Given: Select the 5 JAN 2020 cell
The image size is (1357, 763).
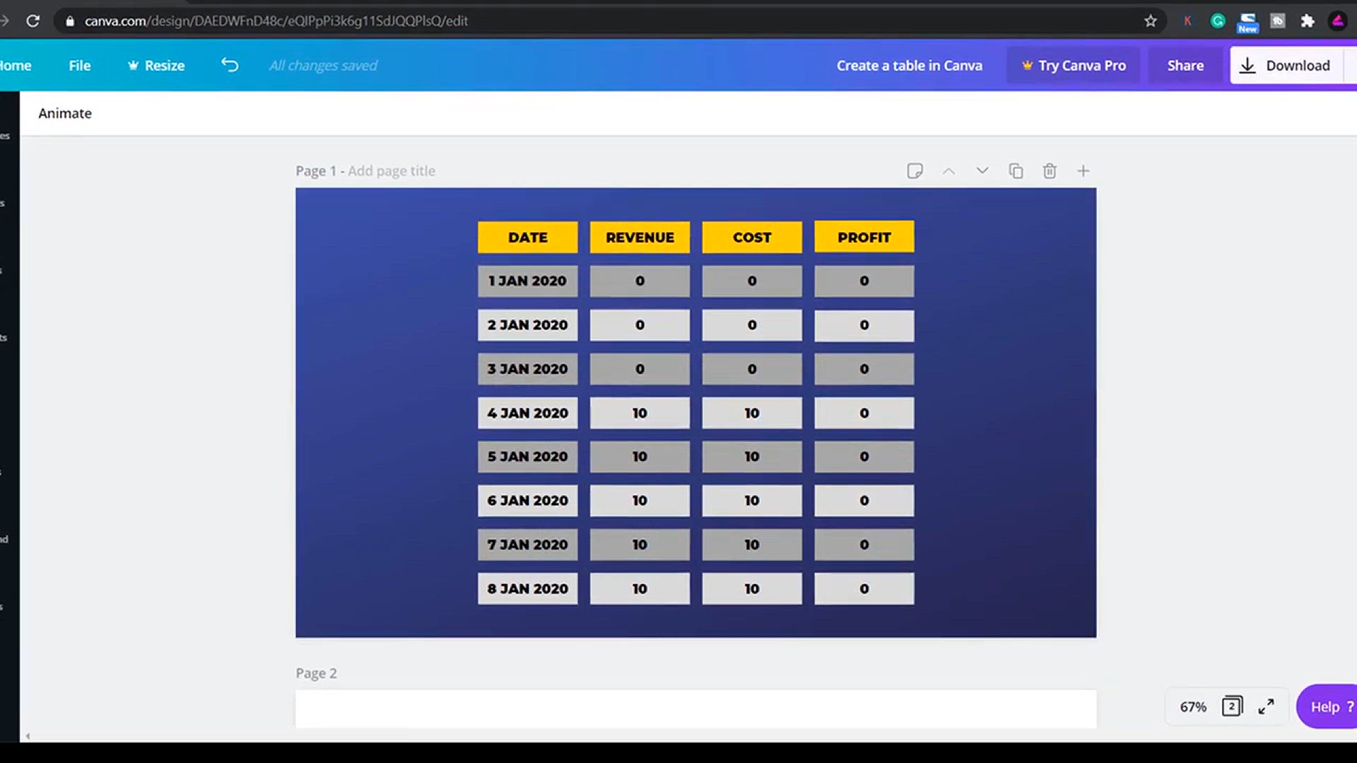Looking at the screenshot, I should [528, 456].
